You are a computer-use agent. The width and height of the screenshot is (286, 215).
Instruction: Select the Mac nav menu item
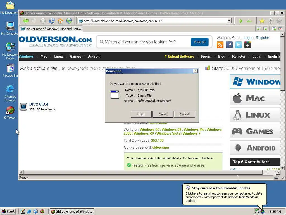44,57
